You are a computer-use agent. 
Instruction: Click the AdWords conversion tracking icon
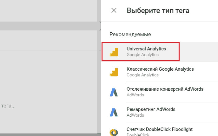(x=114, y=92)
